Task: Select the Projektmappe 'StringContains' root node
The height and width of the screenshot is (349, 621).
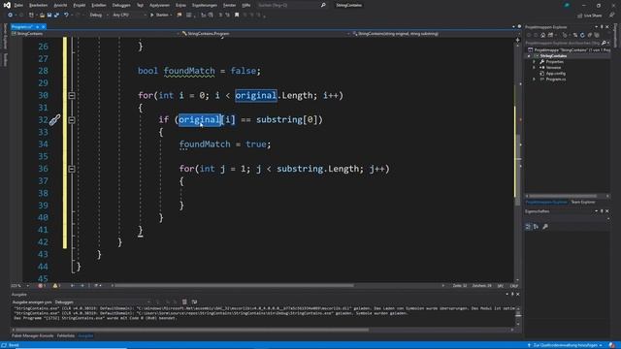Action: click(570, 50)
